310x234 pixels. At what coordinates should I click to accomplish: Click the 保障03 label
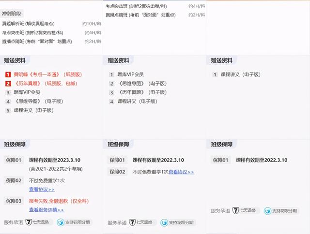coord(14,201)
